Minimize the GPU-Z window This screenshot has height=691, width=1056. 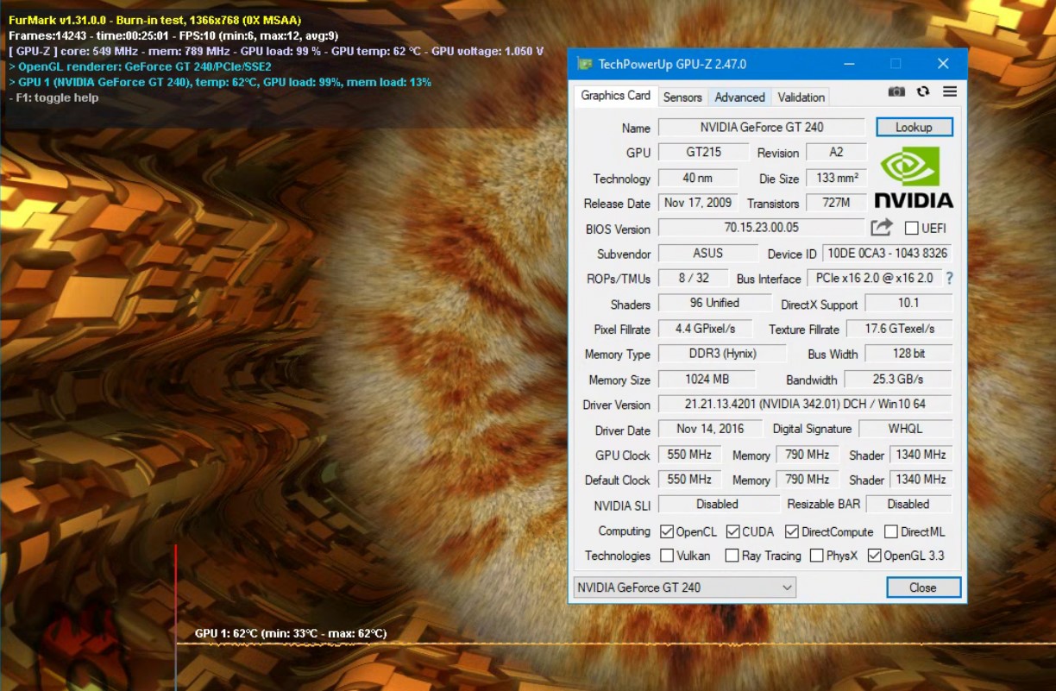coord(848,64)
